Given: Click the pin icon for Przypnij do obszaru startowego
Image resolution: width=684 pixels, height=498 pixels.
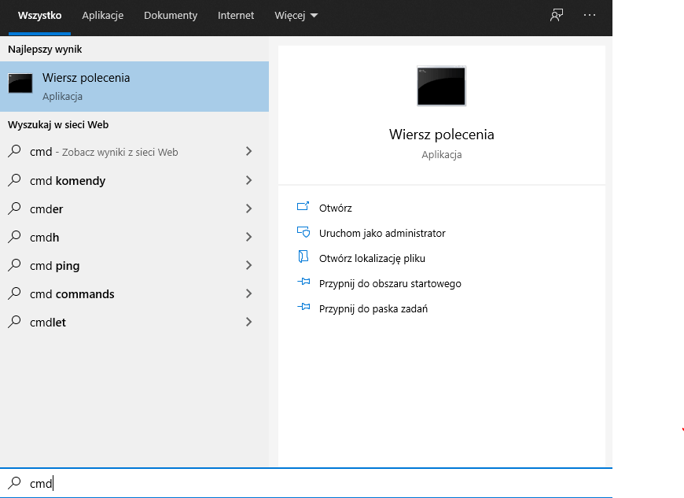Looking at the screenshot, I should click(303, 282).
